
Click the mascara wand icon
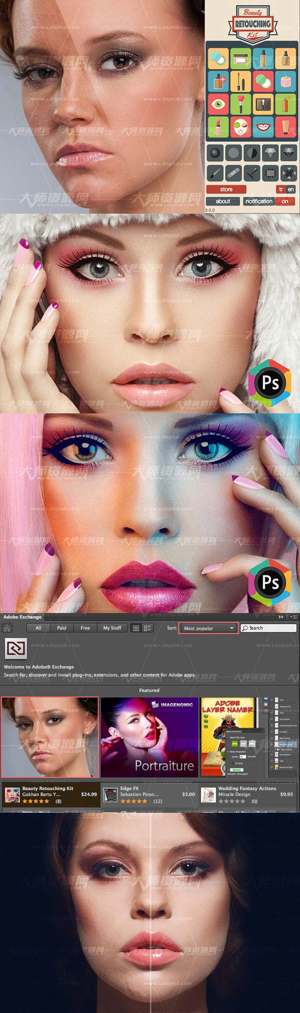(x=241, y=81)
